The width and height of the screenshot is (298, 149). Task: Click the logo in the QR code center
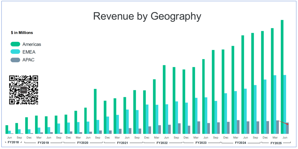point(24,90)
